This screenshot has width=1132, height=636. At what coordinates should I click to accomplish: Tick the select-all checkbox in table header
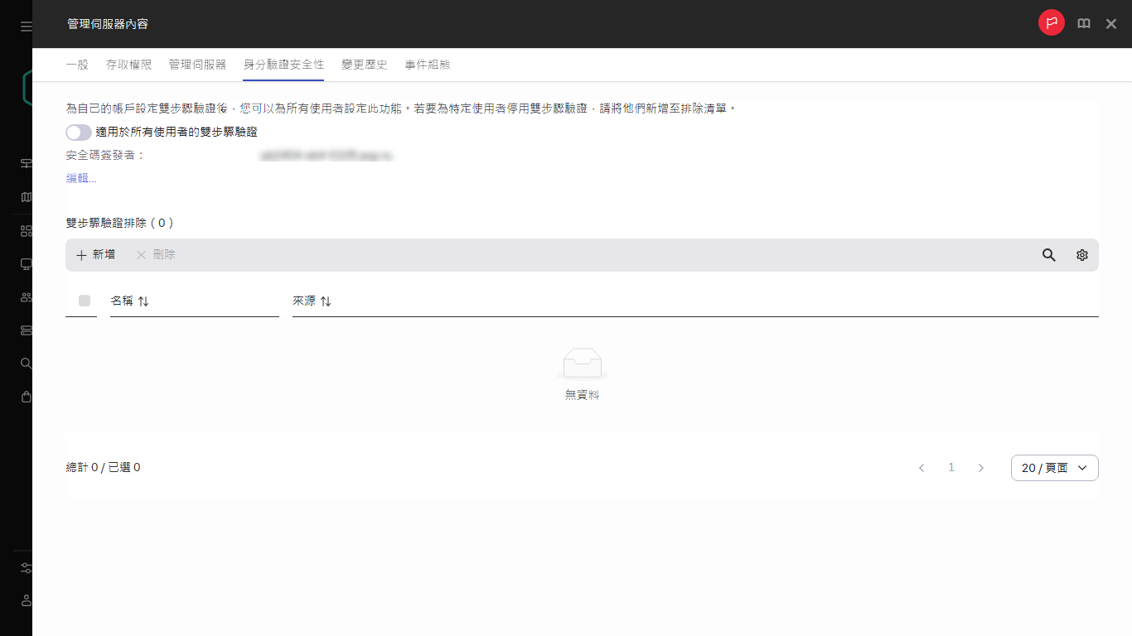(82, 301)
